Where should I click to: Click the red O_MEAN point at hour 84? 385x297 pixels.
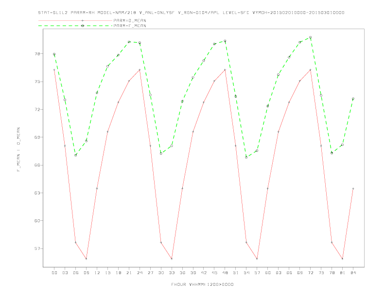coord(353,188)
